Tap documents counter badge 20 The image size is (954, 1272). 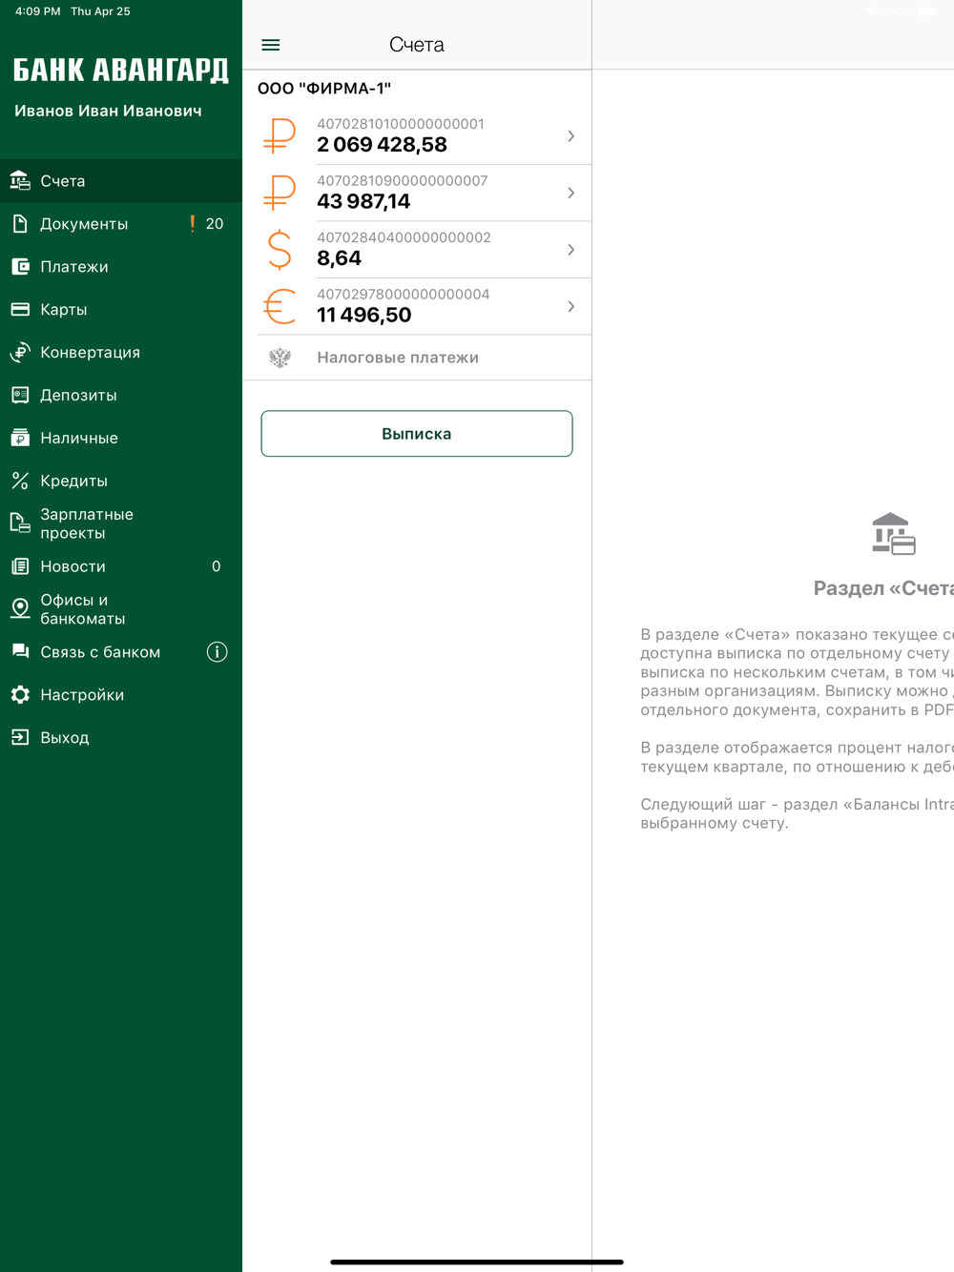(x=215, y=223)
